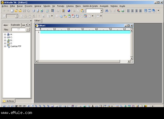Click the Filtro input field
This screenshot has width=164, height=119.
(18, 29)
